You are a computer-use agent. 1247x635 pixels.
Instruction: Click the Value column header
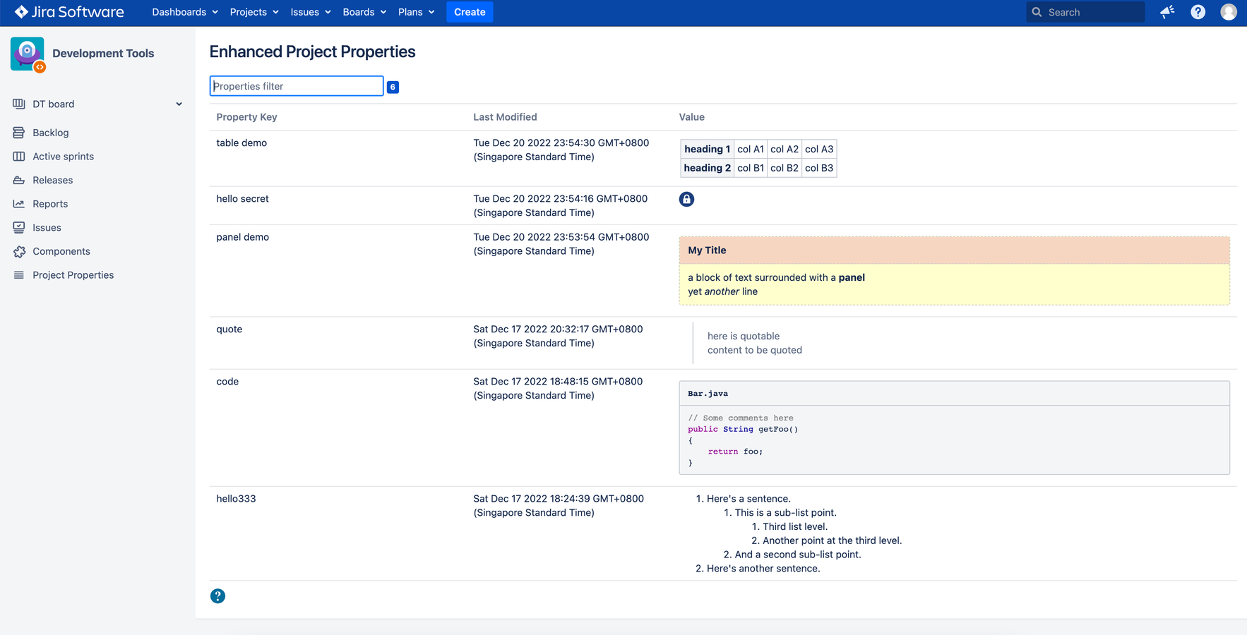(x=692, y=117)
